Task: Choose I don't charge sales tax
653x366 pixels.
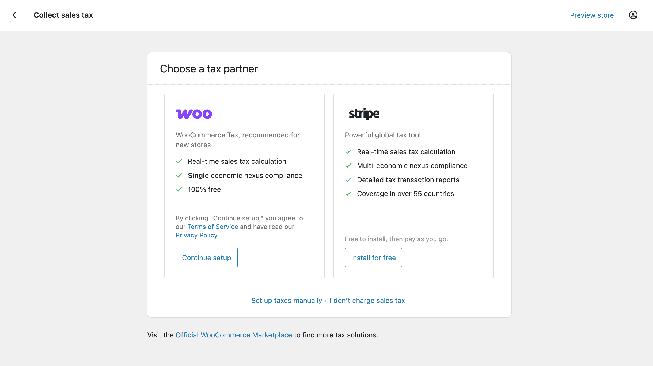Action: coord(367,301)
